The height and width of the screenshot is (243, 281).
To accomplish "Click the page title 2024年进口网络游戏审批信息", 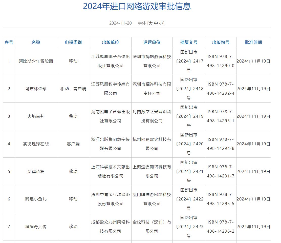I will (x=137, y=6).
